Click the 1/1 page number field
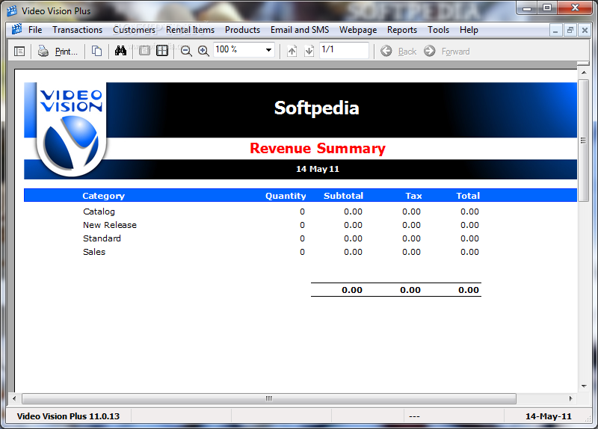 pos(344,50)
